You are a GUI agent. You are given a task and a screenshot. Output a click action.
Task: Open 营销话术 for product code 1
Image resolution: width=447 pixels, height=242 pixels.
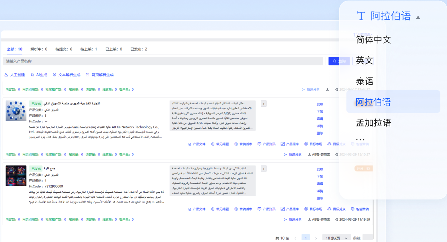[243, 144]
